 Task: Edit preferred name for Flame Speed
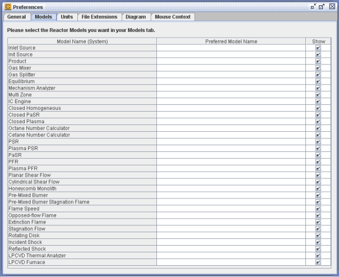click(x=231, y=209)
